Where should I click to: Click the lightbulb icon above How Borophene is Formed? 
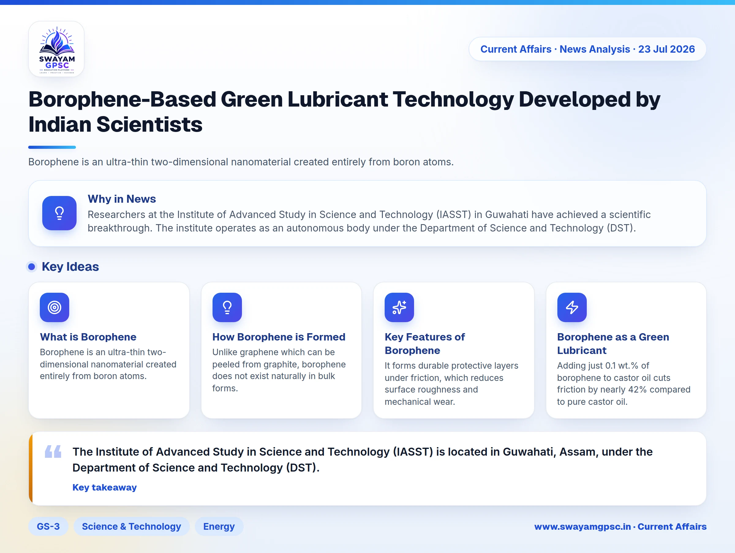point(227,307)
